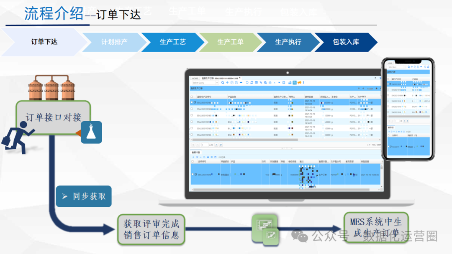Go to previous record arrow in blue header
Screen dimensions: 452x254
[363, 89]
